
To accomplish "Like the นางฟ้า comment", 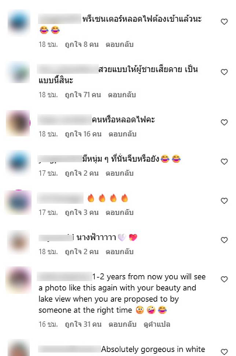I will (224, 240).
